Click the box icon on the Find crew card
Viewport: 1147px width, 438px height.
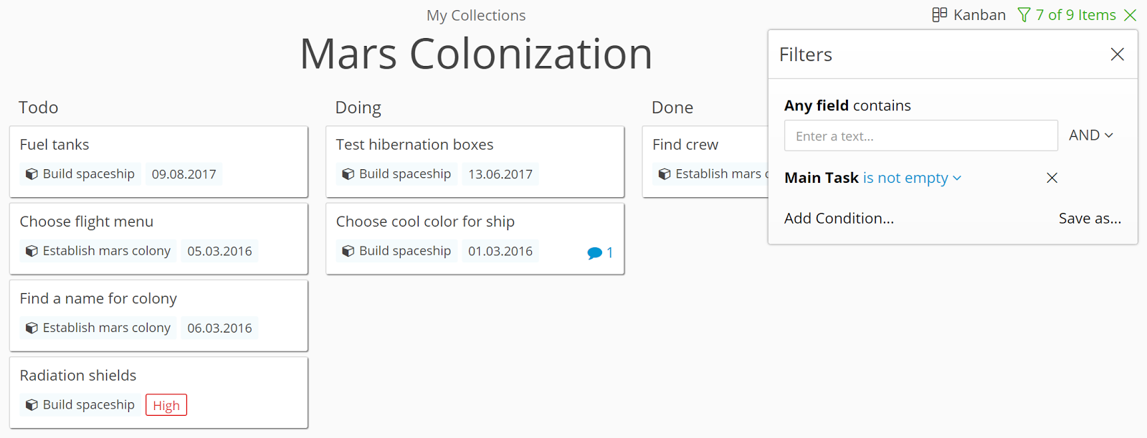[665, 174]
